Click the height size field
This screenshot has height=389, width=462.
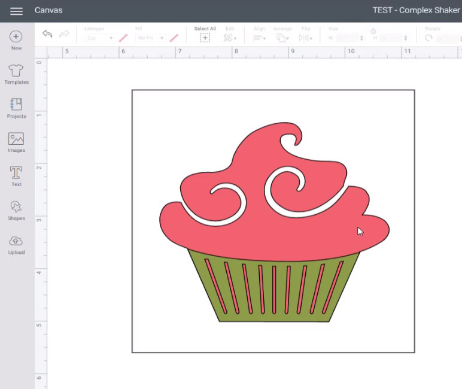391,38
